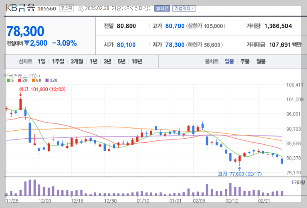Select the 10년 line chart tab
The height and width of the screenshot is (208, 307).
click(137, 61)
